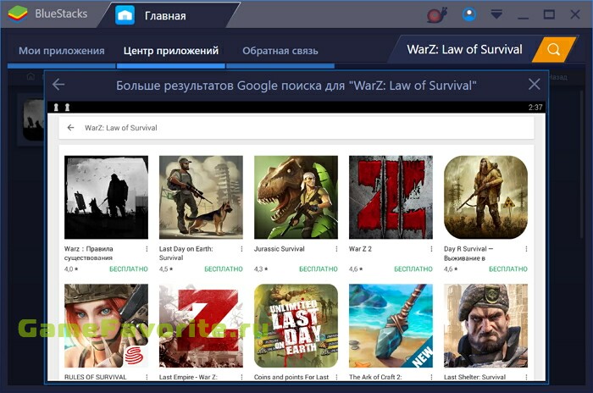Click the Day R Survival title text
This screenshot has height=393, width=593.
(x=469, y=253)
